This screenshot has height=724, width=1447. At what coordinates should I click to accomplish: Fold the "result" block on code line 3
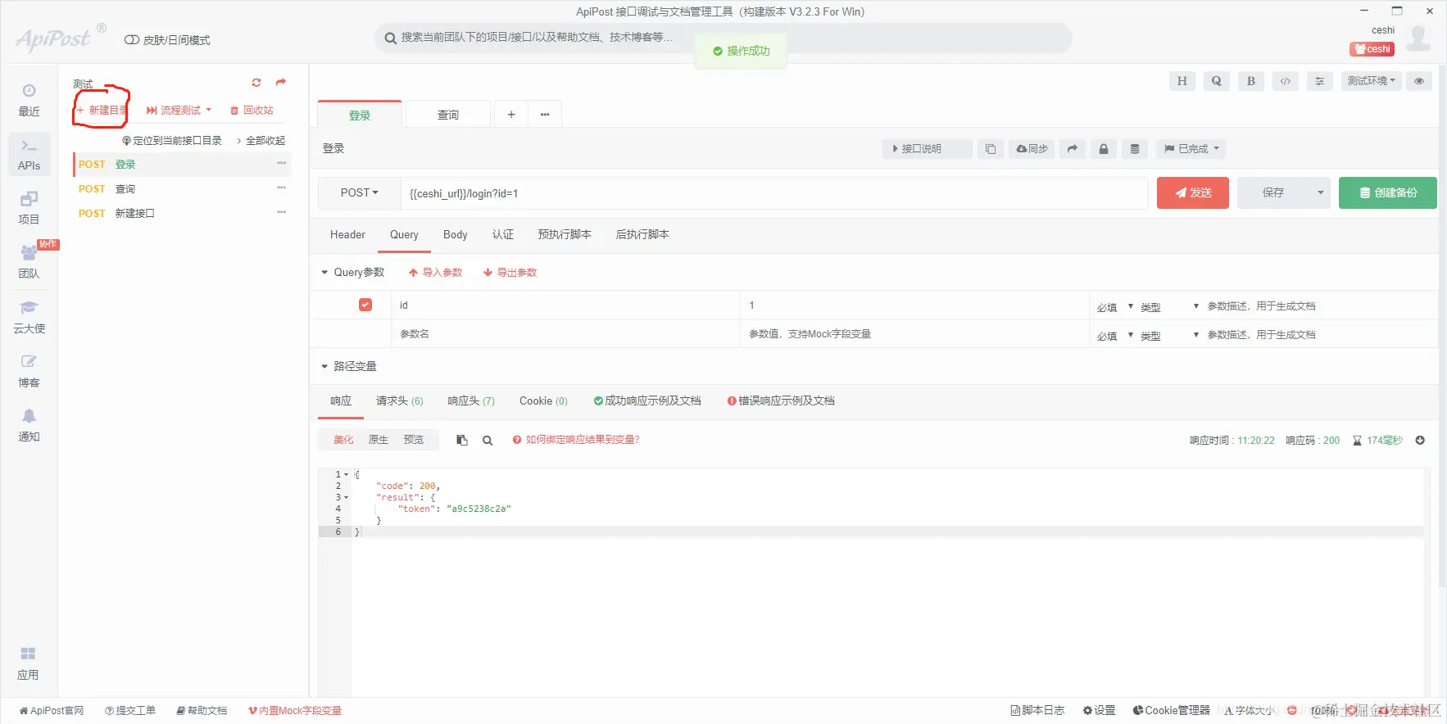346,497
